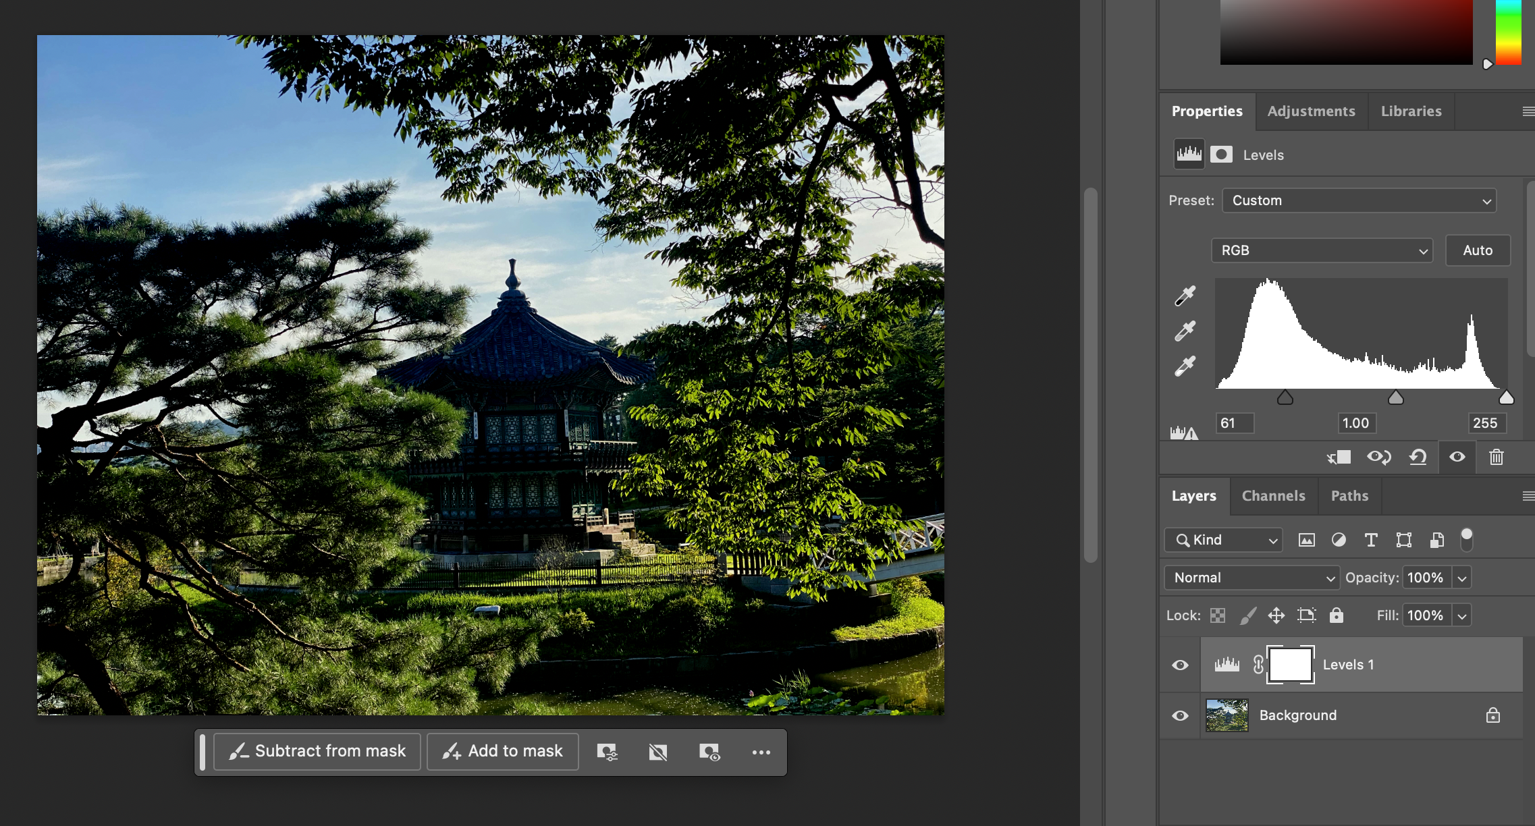This screenshot has width=1535, height=826.
Task: Open the RGB channel dropdown
Action: tap(1321, 250)
